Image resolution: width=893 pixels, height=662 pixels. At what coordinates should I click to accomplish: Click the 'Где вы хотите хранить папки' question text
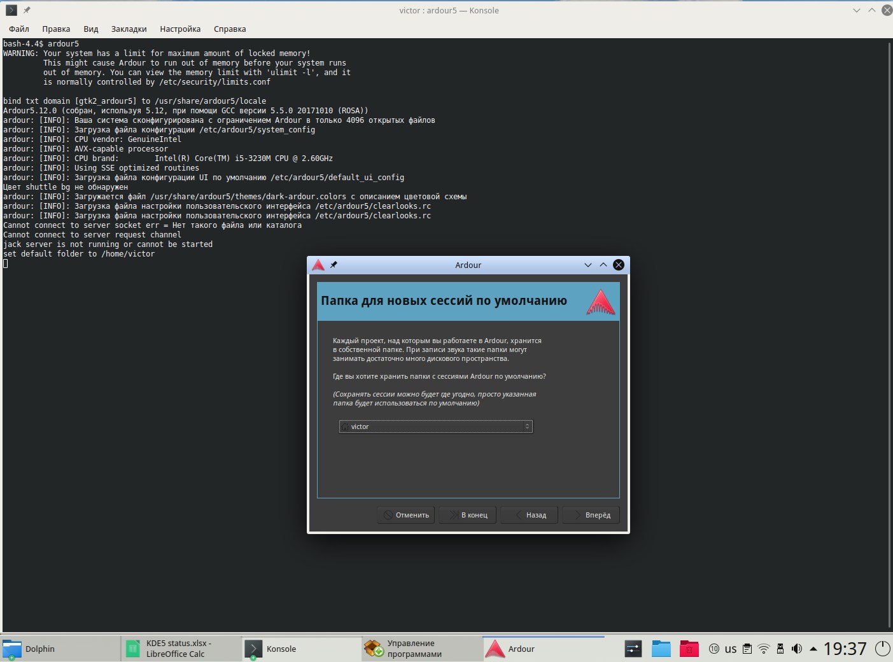click(x=439, y=376)
